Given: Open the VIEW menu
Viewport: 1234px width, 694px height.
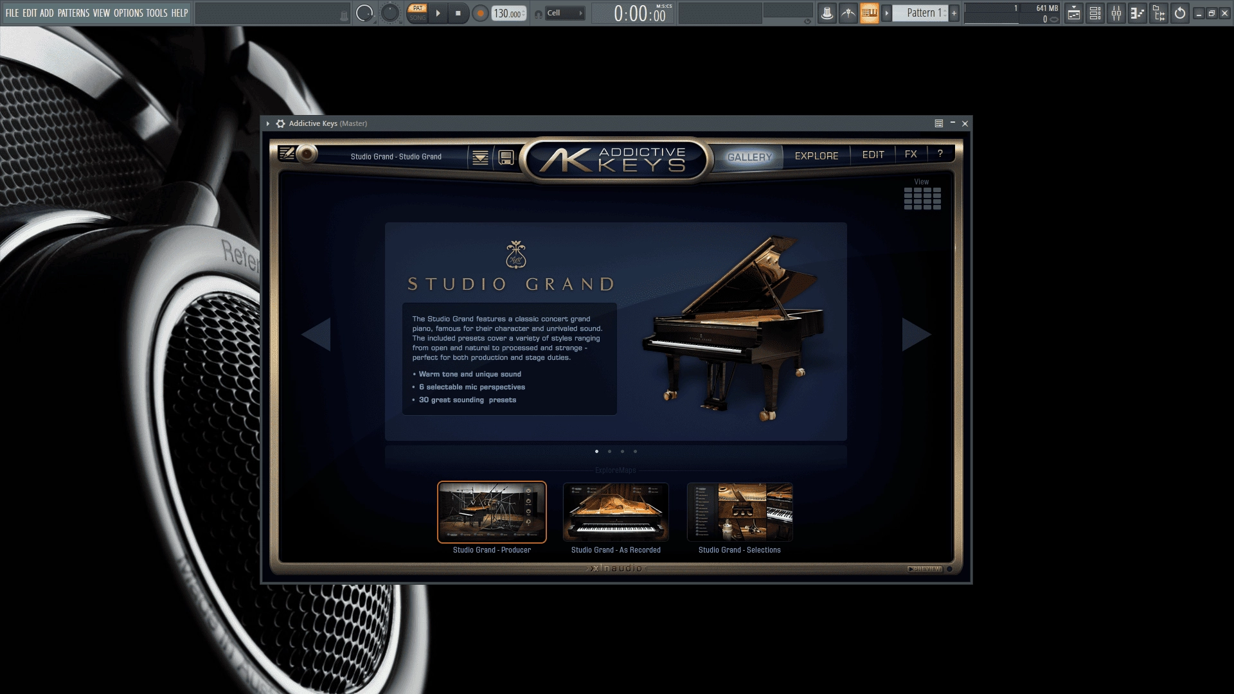Looking at the screenshot, I should 102,13.
